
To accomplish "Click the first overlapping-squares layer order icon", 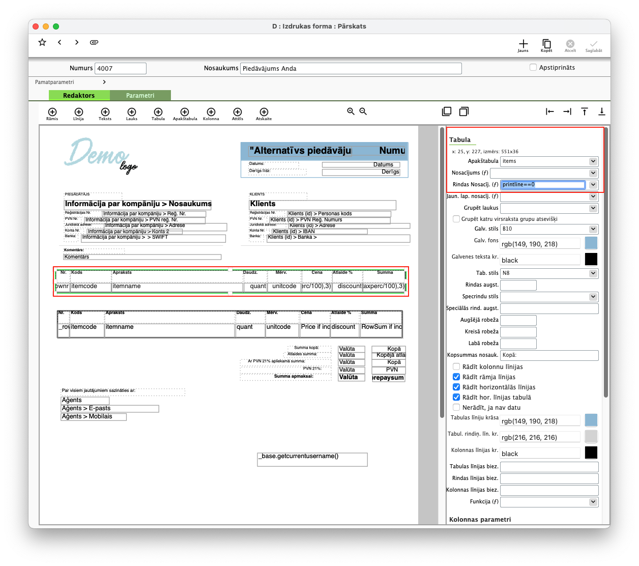I will pyautogui.click(x=447, y=111).
